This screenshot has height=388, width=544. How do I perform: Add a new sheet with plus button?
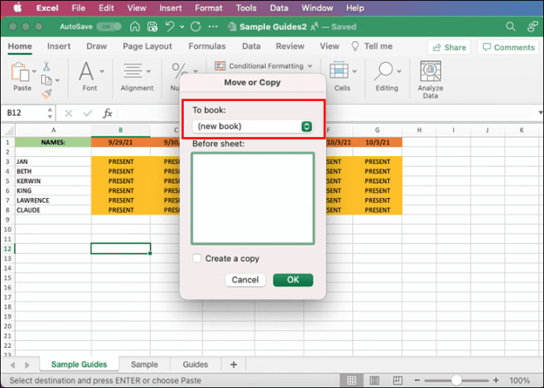click(233, 364)
